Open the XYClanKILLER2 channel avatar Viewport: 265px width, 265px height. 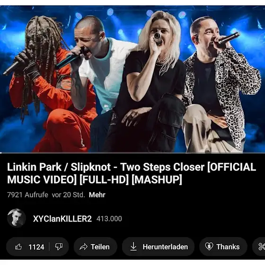(x=17, y=218)
